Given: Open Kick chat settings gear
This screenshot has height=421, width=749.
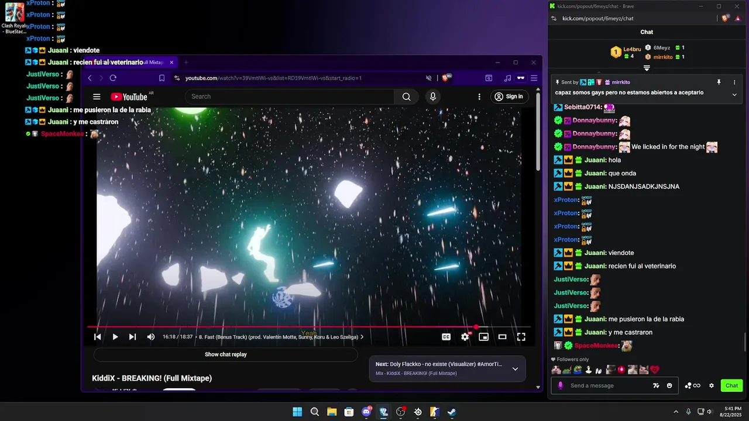Looking at the screenshot, I should [712, 385].
